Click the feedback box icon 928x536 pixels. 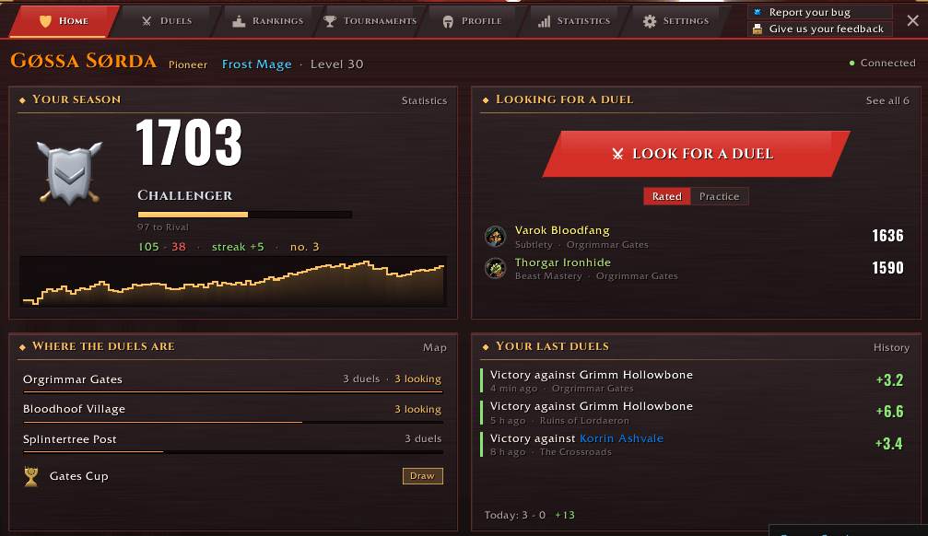point(757,29)
